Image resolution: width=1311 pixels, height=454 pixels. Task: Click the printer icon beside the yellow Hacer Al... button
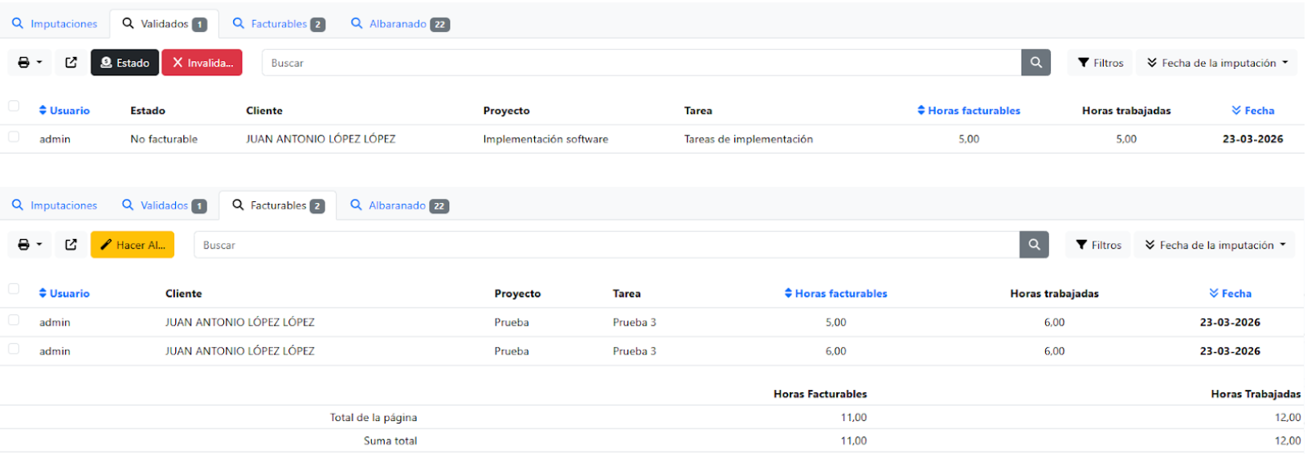click(30, 245)
